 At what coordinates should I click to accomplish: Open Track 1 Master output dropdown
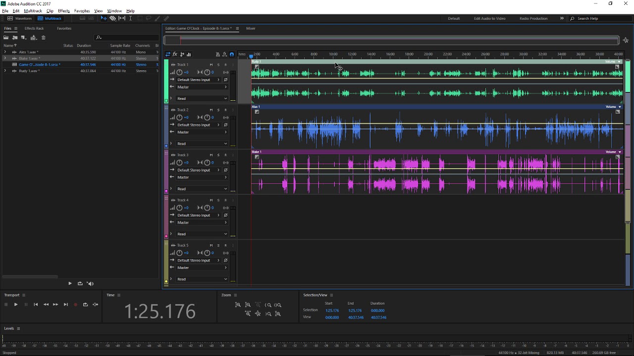coord(202,87)
